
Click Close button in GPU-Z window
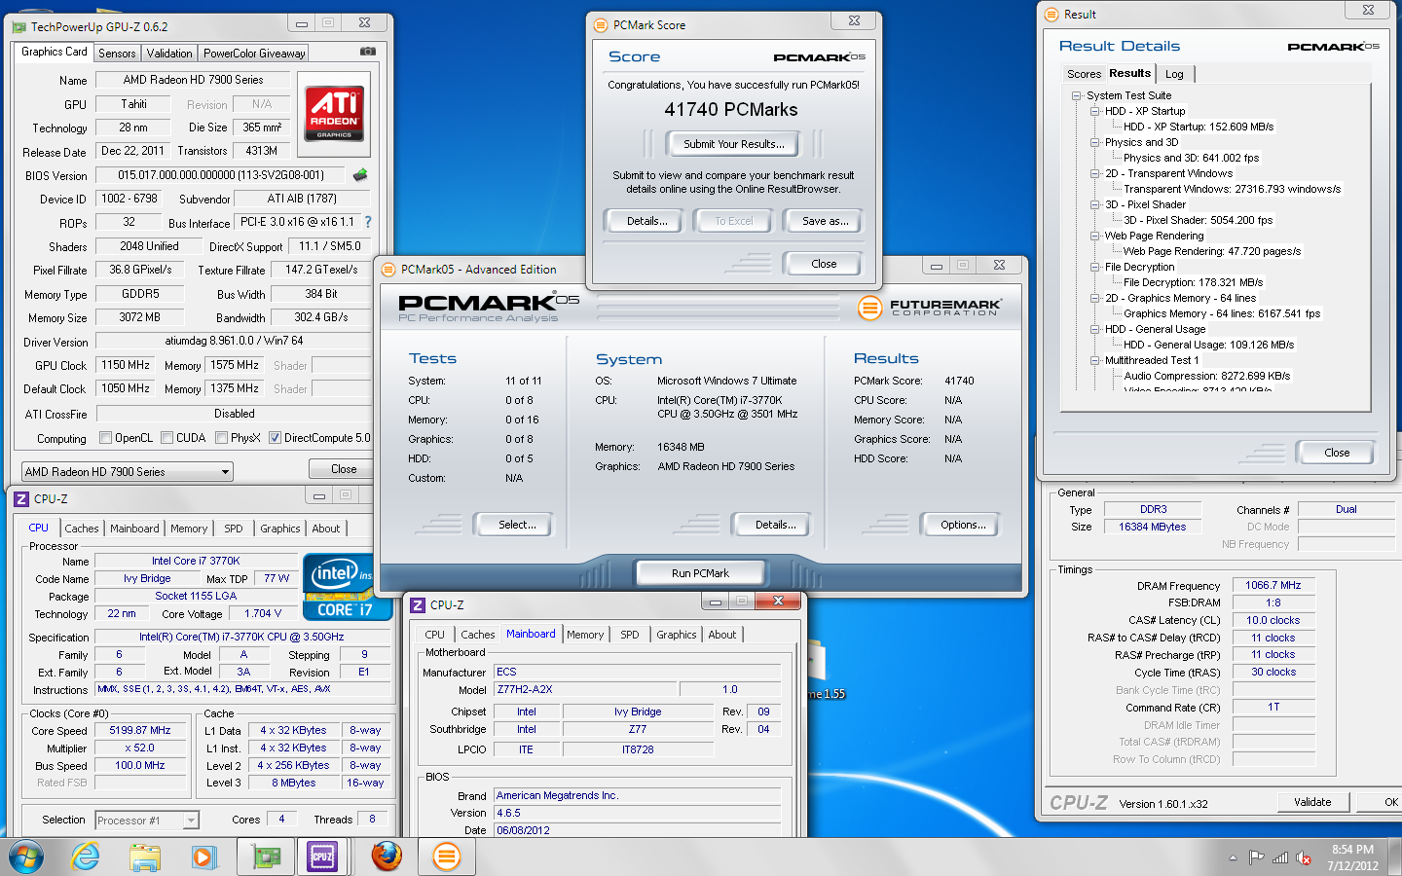click(344, 469)
